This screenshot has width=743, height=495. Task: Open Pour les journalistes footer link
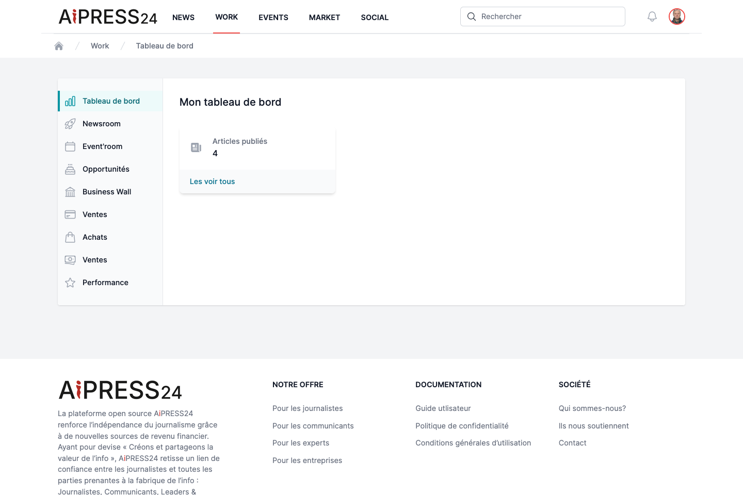point(308,408)
